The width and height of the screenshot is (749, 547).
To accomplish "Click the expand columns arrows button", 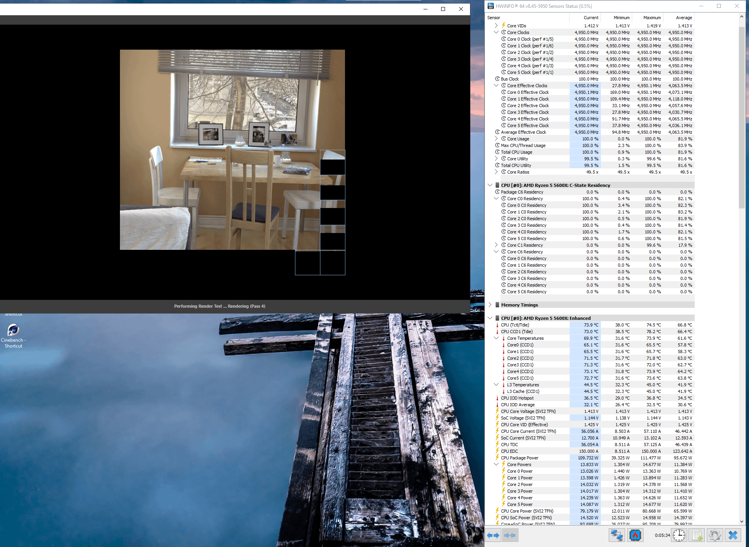I will [493, 535].
